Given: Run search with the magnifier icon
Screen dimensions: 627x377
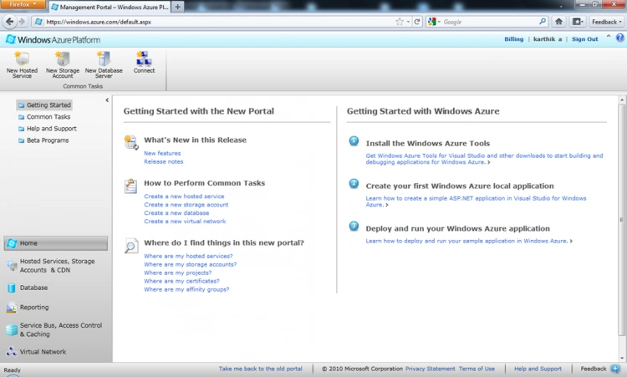Looking at the screenshot, I should [x=543, y=22].
